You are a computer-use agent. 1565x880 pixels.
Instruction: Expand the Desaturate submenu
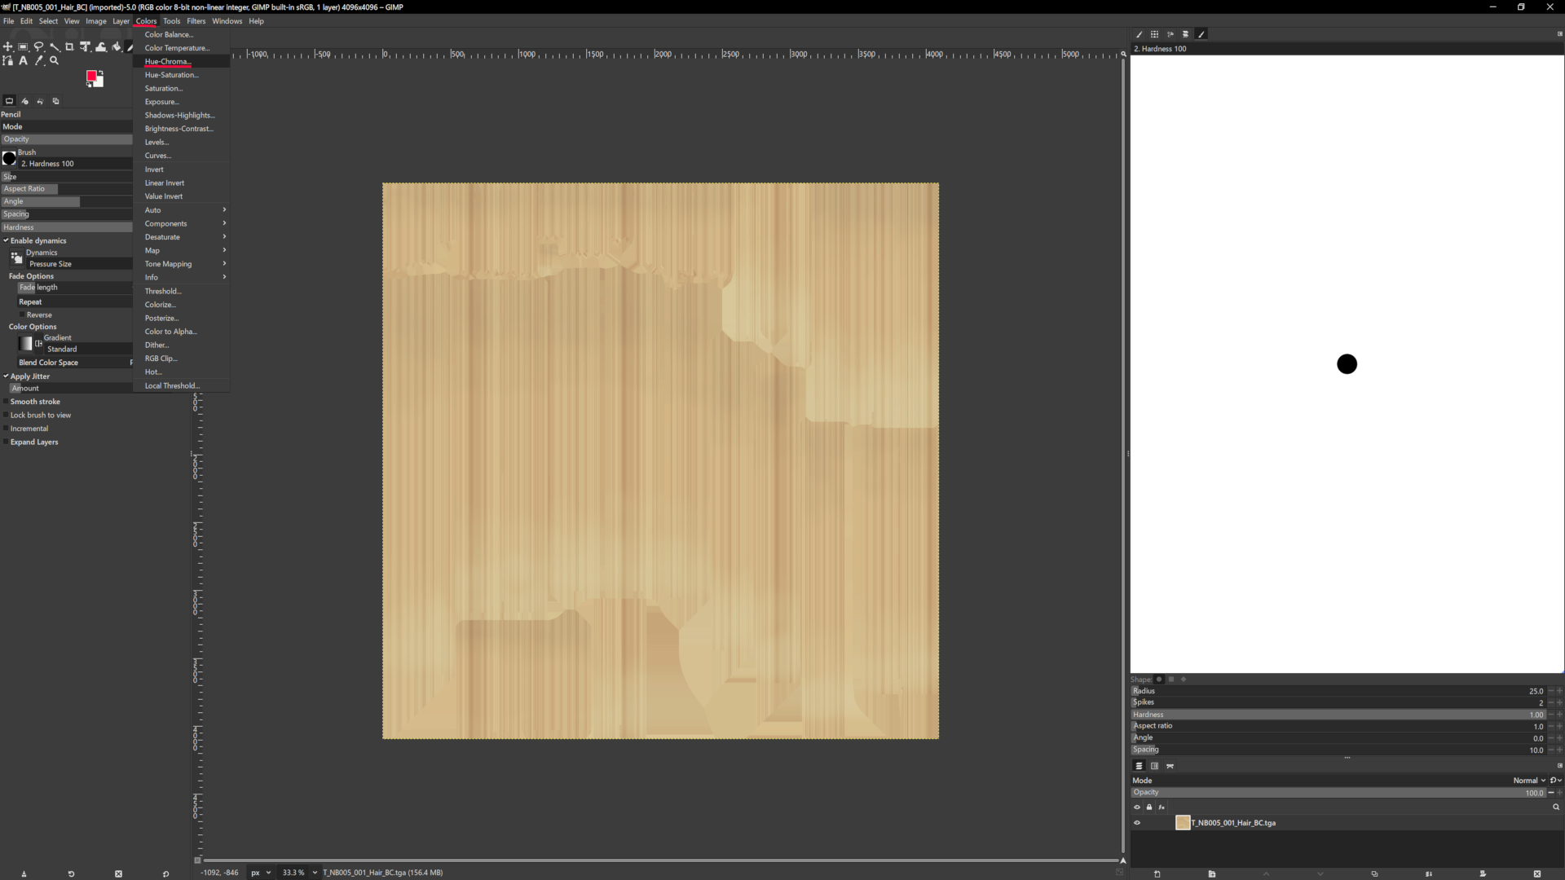(x=181, y=237)
